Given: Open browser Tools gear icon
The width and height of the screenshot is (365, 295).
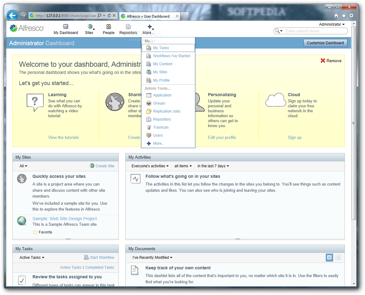Looking at the screenshot, I should [351, 16].
